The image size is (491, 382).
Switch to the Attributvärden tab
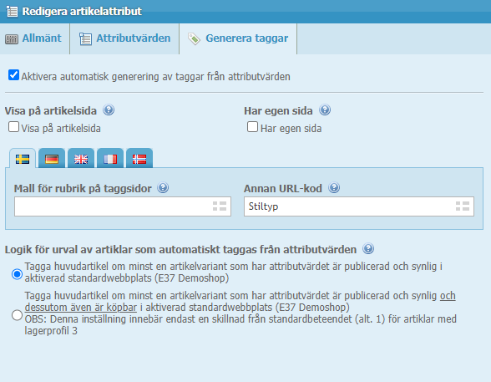point(124,38)
